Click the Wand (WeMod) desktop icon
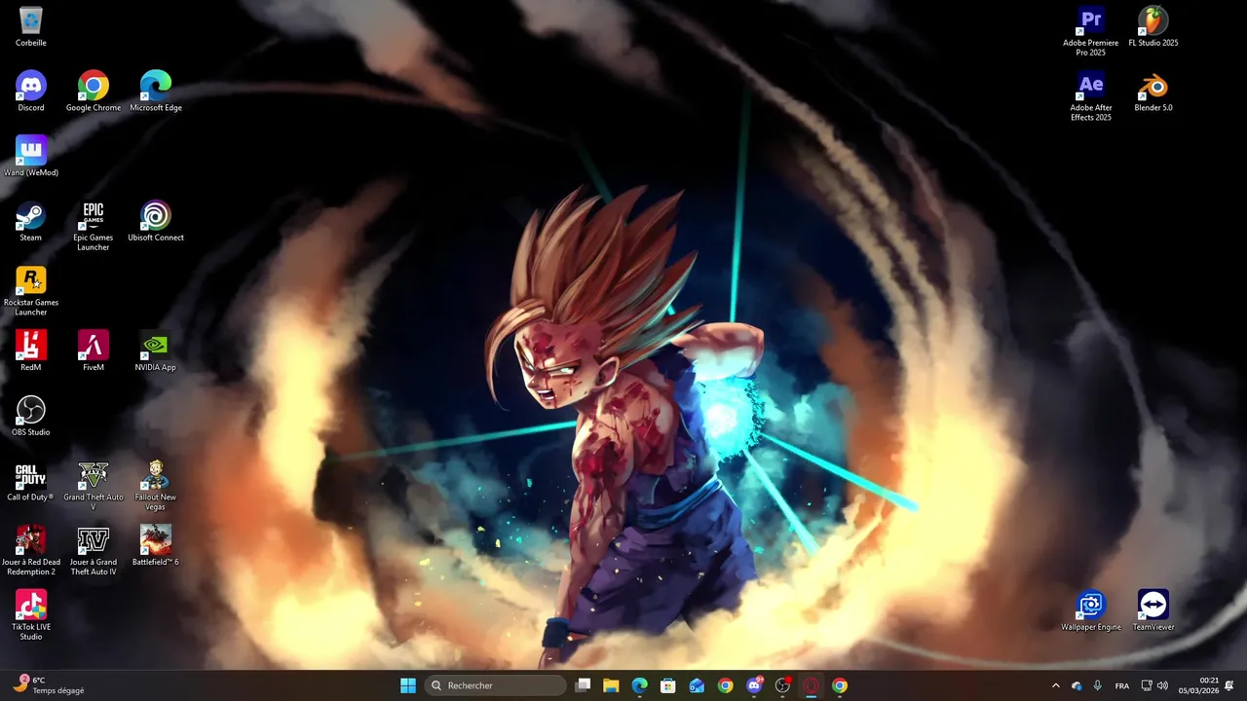The height and width of the screenshot is (701, 1247). point(31,156)
